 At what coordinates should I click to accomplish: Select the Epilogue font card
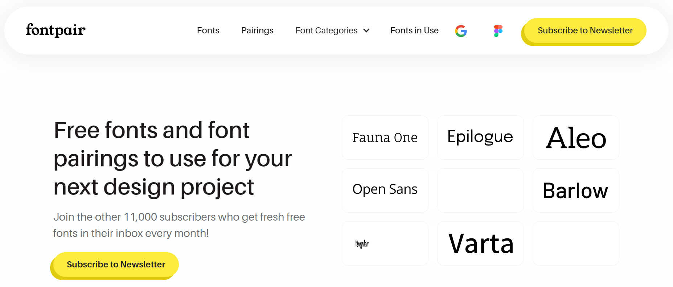(480, 138)
